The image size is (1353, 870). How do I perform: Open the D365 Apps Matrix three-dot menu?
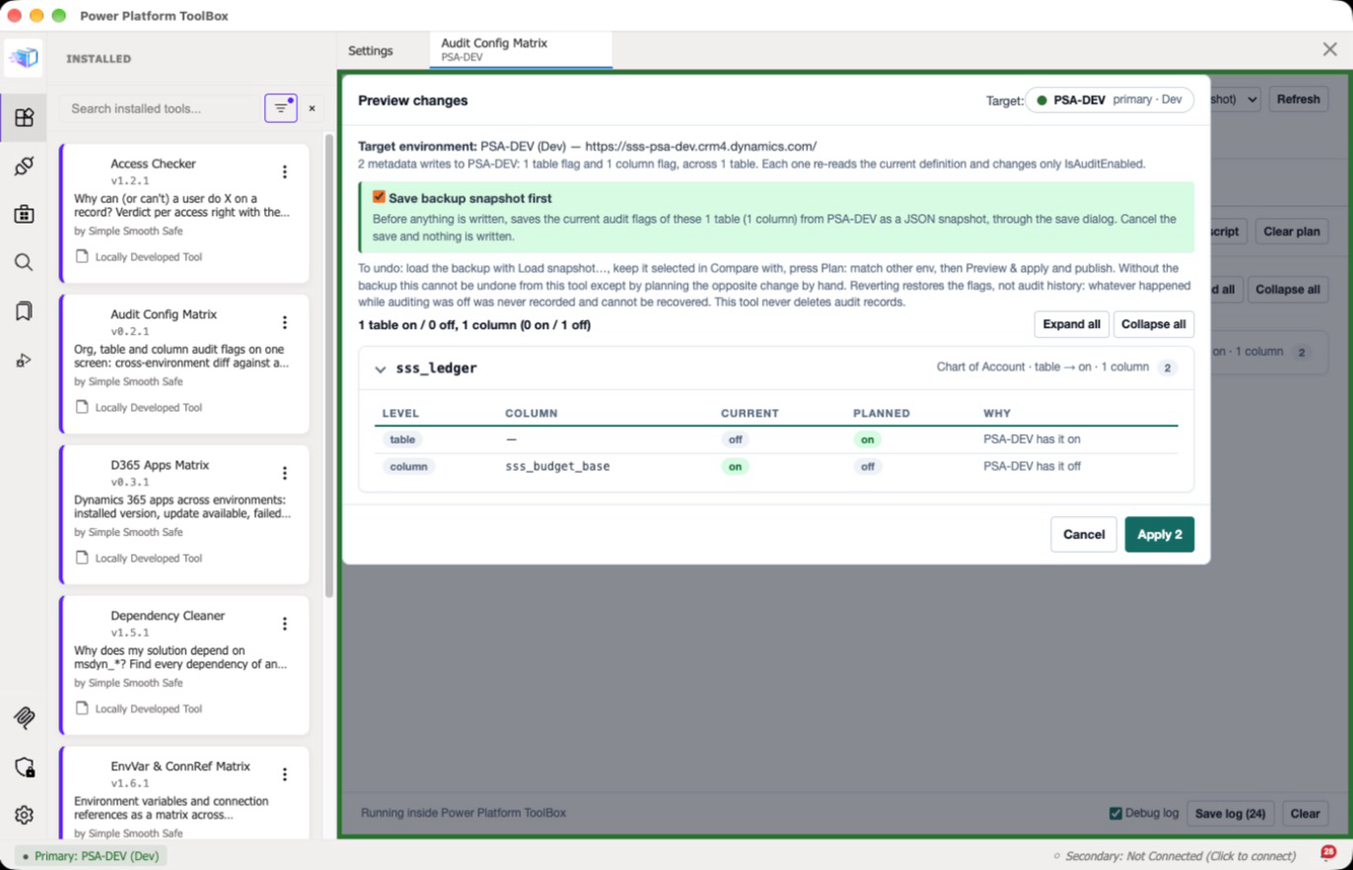point(285,473)
